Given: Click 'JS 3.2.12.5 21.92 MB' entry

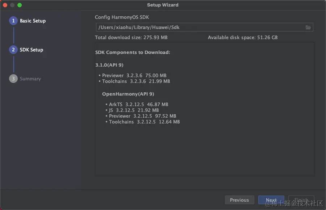Looking at the screenshot, I should 134,110.
